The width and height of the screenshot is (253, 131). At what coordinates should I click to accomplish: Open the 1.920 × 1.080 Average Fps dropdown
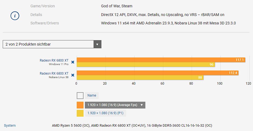click(x=115, y=105)
